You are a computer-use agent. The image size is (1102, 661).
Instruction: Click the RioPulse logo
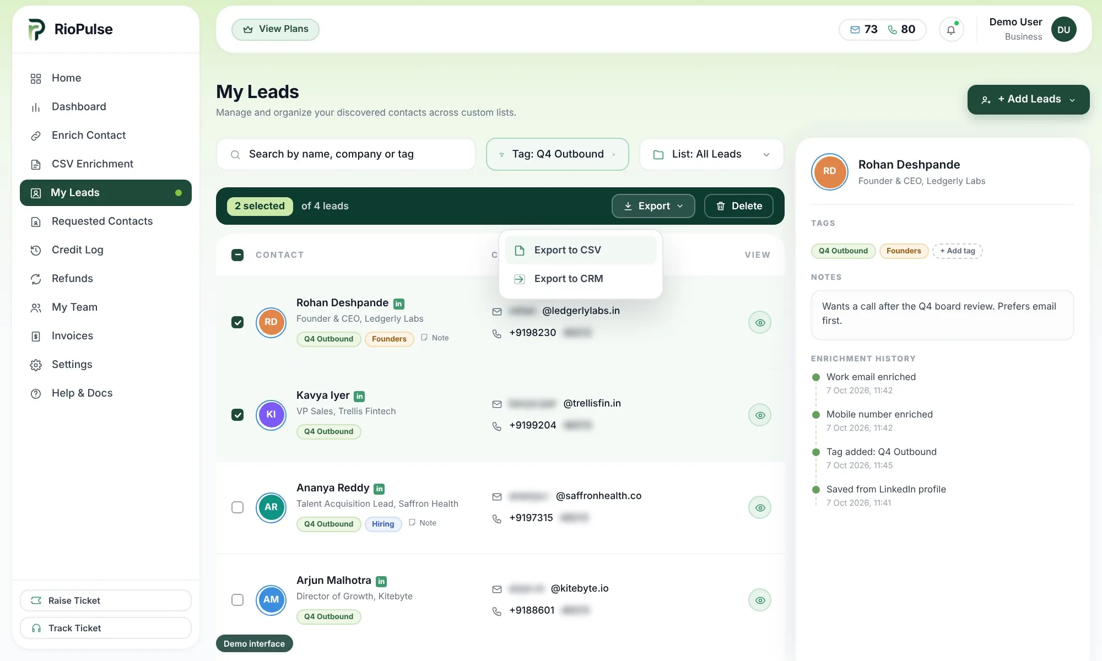[x=36, y=29]
